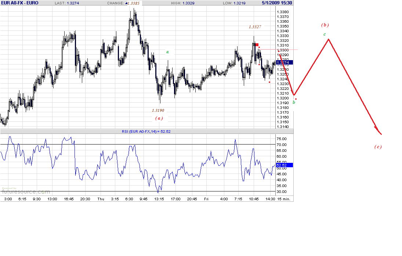Click the '7:15' time axis label
The image size is (402, 256).
pos(238,199)
